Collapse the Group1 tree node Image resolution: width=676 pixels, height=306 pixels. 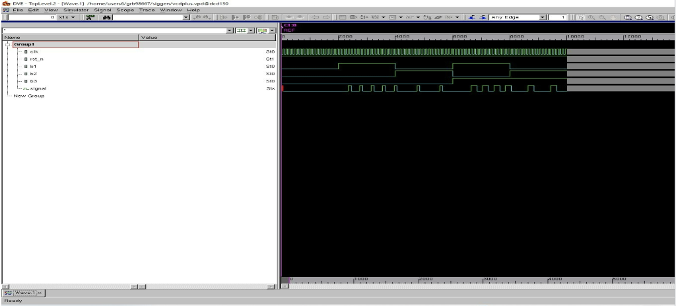pos(7,44)
